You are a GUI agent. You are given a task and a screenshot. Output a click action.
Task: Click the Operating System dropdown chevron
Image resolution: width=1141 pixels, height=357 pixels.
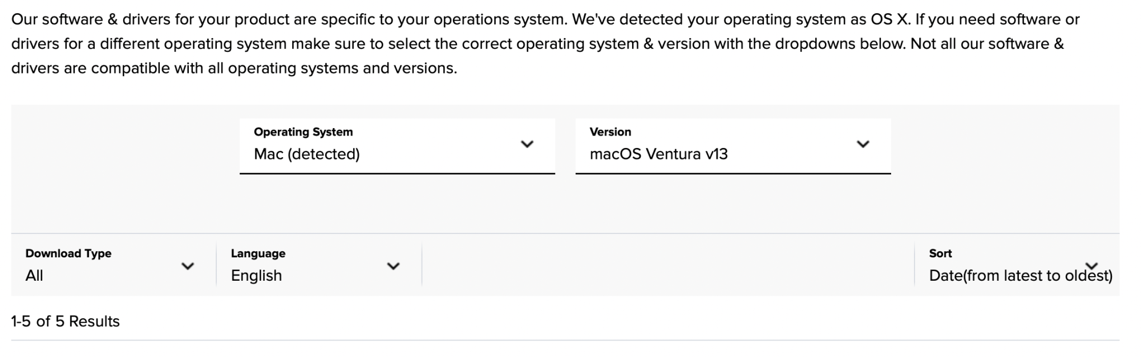[x=527, y=144]
